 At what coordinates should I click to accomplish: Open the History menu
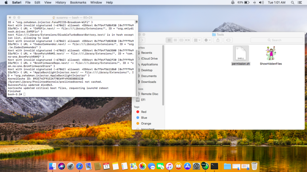[x=60, y=2]
